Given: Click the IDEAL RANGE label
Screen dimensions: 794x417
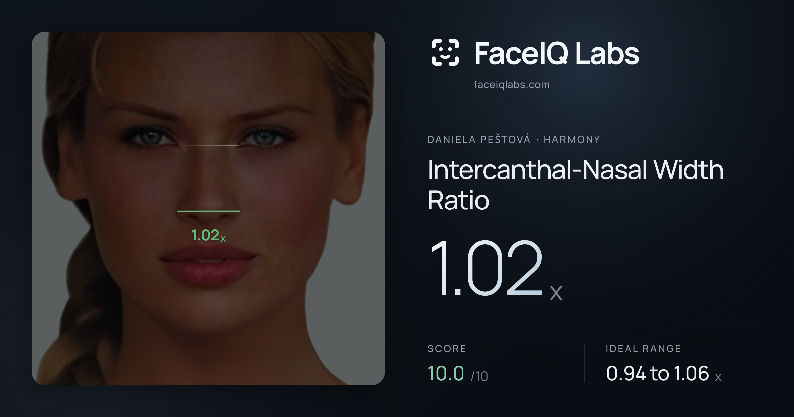Looking at the screenshot, I should click(643, 348).
